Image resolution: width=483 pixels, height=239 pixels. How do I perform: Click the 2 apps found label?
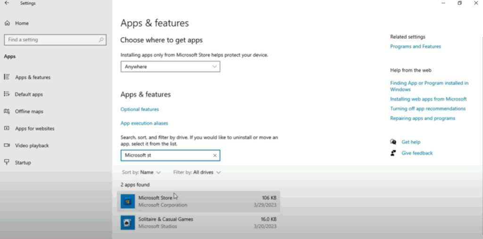[x=135, y=185]
